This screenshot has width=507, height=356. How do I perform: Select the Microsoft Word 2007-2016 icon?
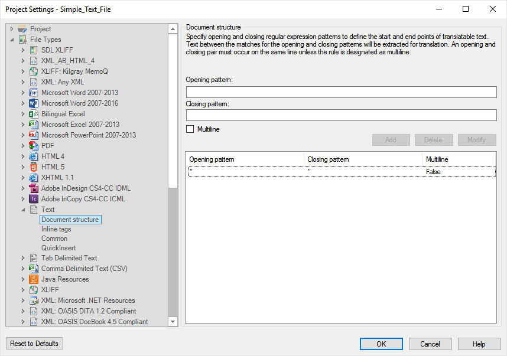[x=34, y=103]
